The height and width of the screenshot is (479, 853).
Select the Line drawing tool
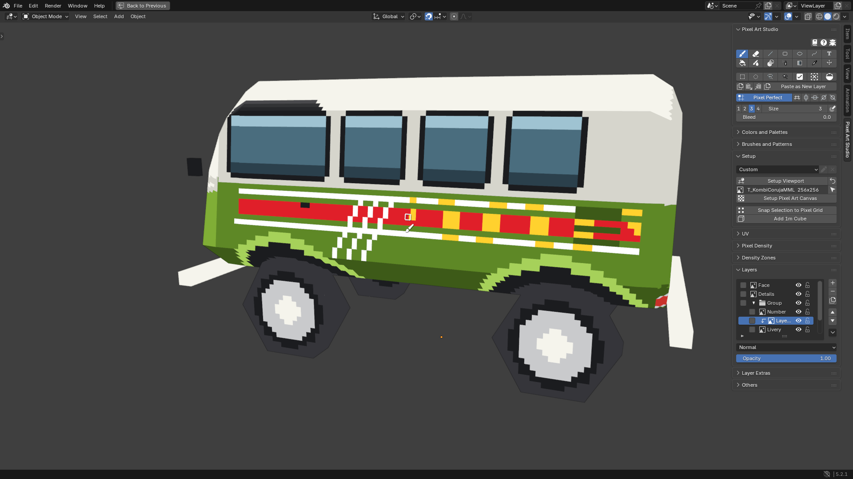coord(770,54)
